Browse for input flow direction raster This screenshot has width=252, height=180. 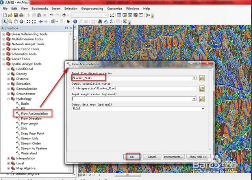(202, 78)
